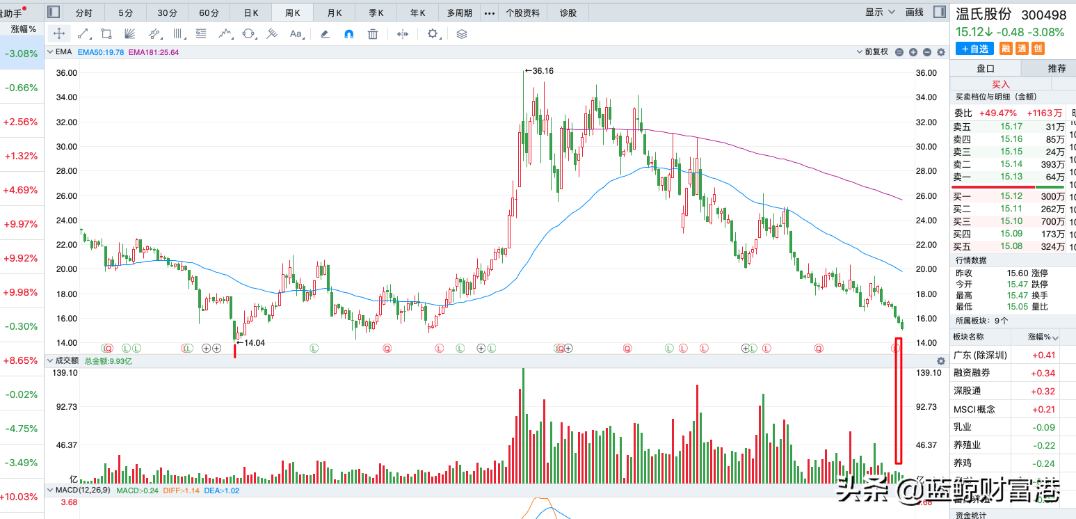Open the 推荐 tab in right panel
Image resolution: width=1076 pixels, height=519 pixels.
point(1056,68)
